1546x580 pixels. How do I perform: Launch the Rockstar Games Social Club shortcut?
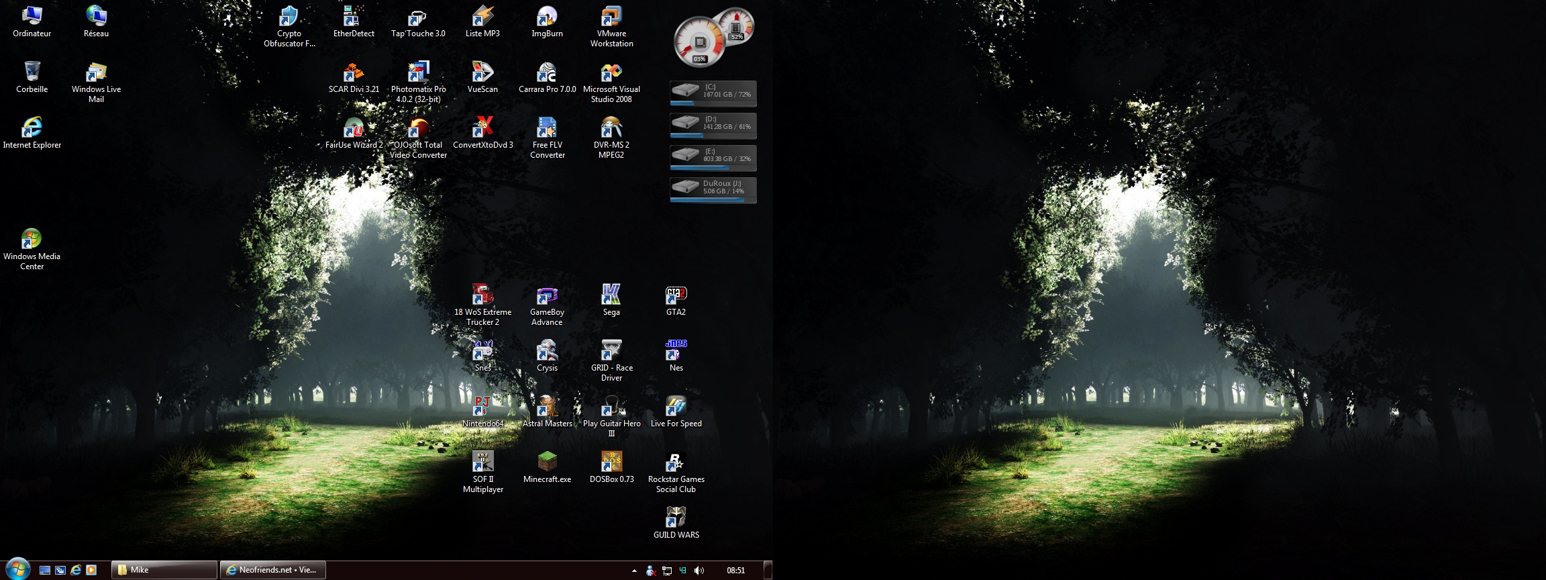coord(676,462)
